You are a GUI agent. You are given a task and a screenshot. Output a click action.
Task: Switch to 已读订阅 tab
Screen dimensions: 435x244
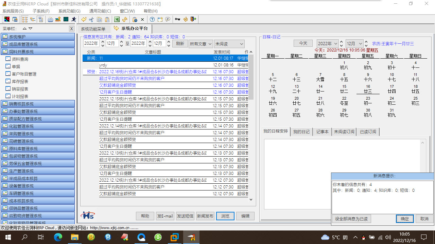click(x=368, y=131)
